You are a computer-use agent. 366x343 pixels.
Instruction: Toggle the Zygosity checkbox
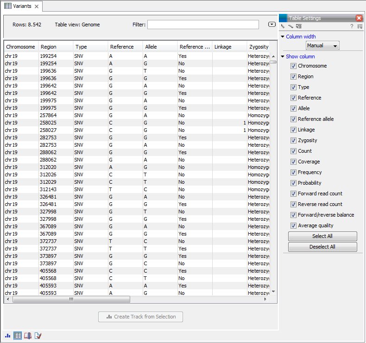(x=293, y=140)
